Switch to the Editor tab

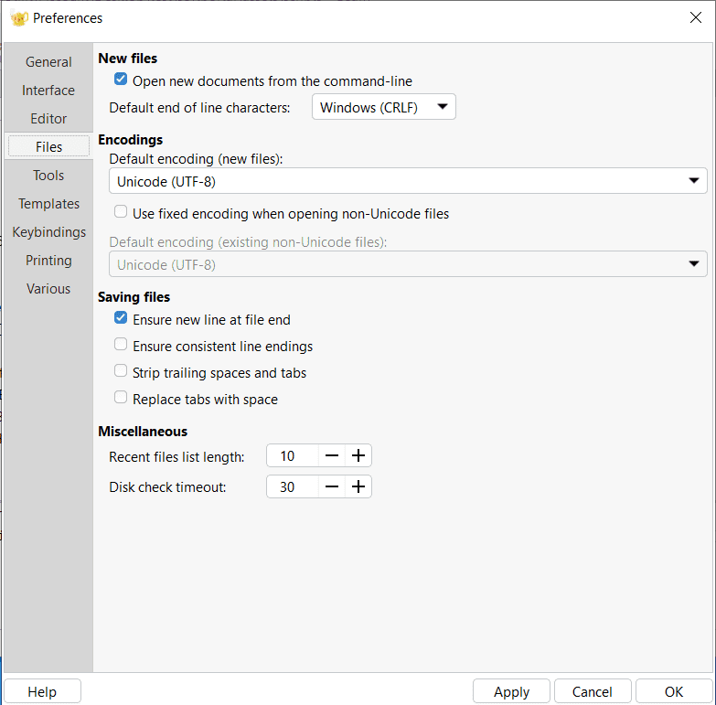point(48,119)
